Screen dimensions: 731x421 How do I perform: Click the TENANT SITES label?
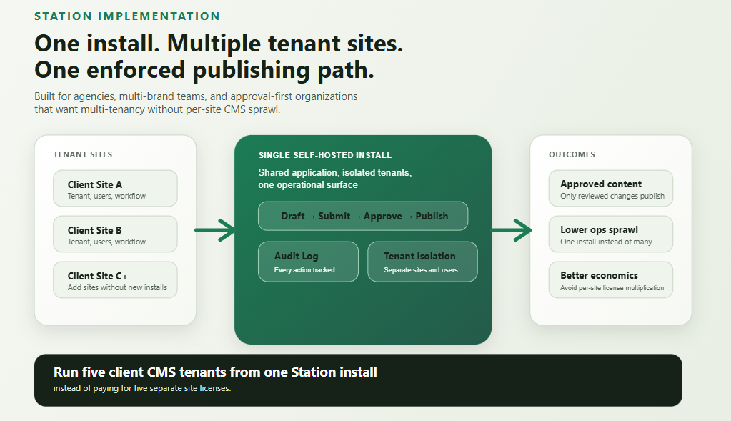point(82,154)
